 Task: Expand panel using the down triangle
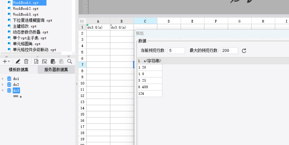[69, 56]
